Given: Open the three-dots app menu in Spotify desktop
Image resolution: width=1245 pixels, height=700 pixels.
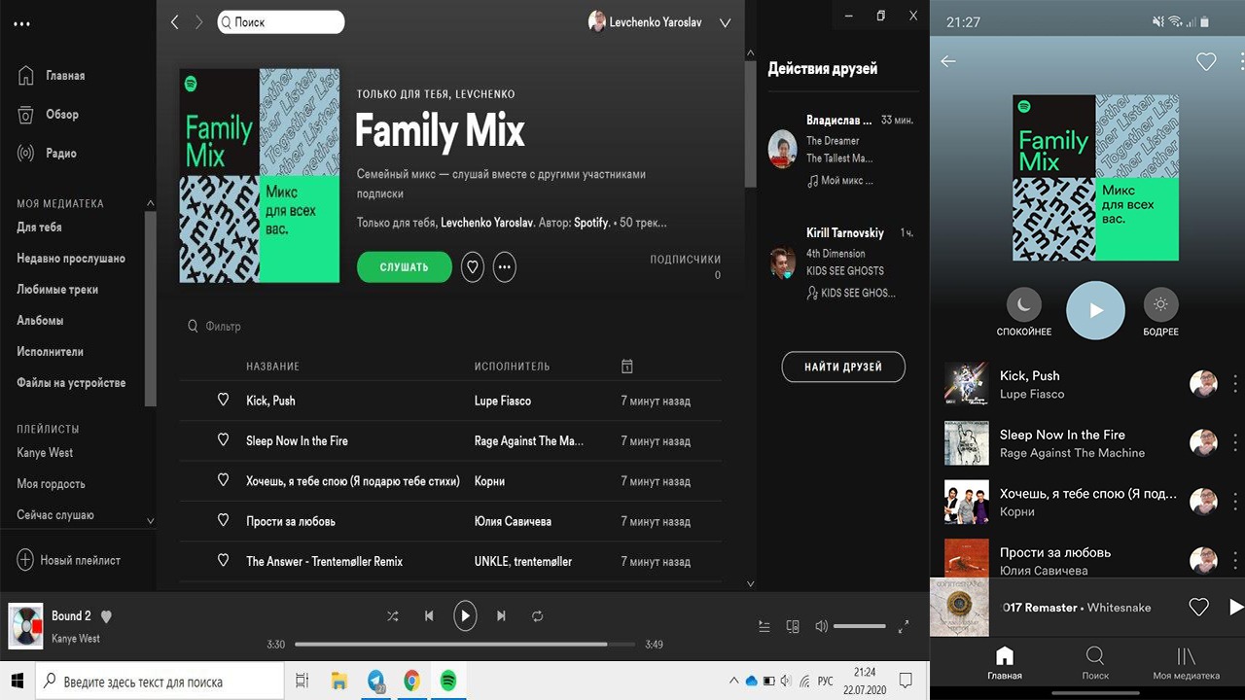Looking at the screenshot, I should (21, 24).
